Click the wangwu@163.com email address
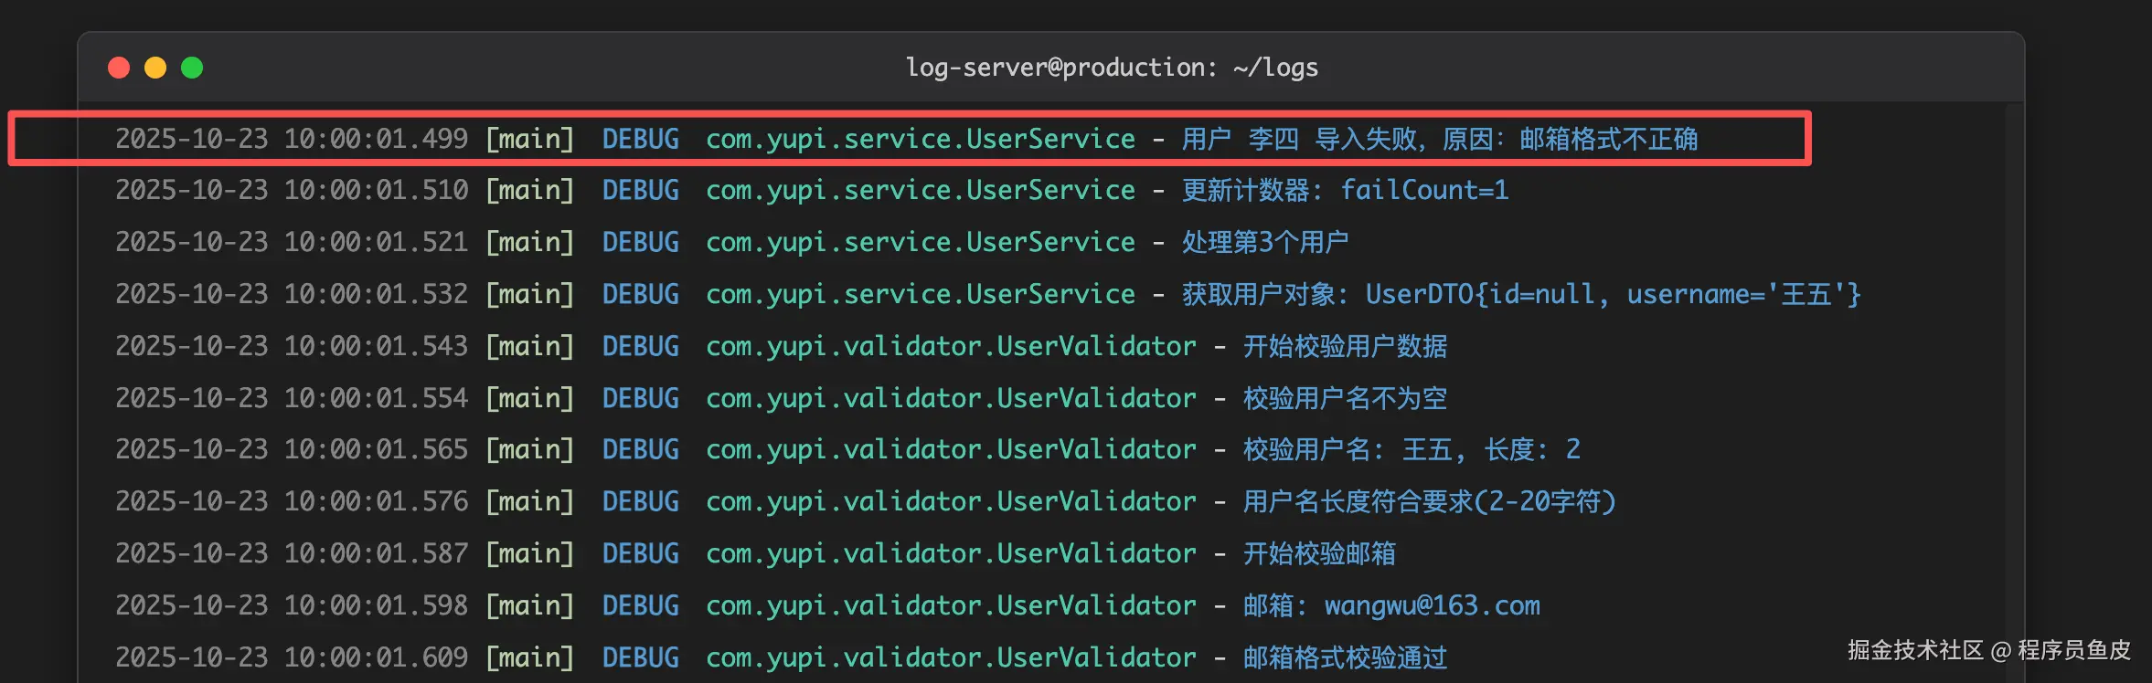Image resolution: width=2152 pixels, height=683 pixels. click(x=1432, y=605)
